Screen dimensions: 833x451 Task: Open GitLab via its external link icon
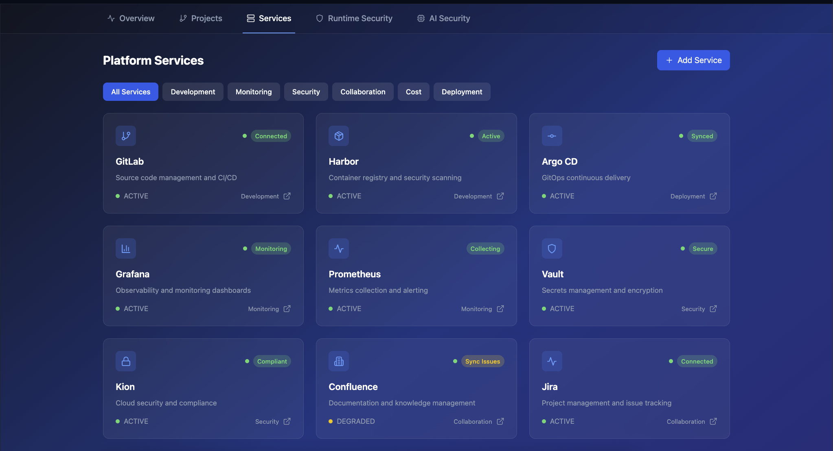tap(287, 196)
